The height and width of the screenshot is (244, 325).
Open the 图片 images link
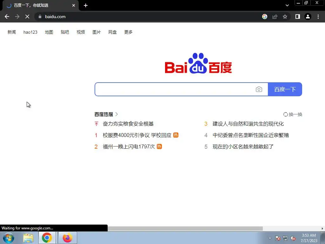pyautogui.click(x=96, y=32)
